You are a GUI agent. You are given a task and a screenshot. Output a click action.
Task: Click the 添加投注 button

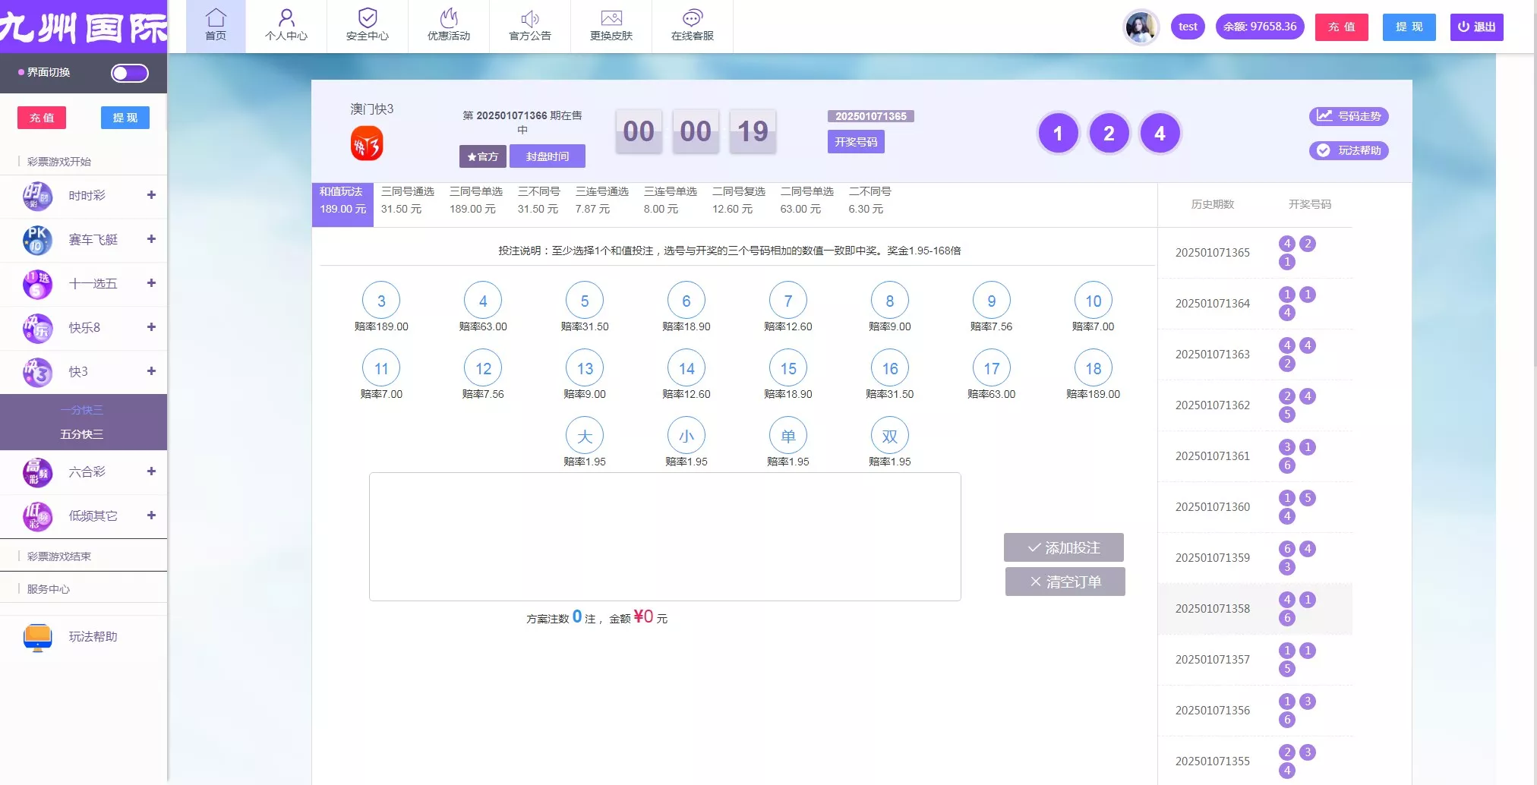tap(1063, 547)
